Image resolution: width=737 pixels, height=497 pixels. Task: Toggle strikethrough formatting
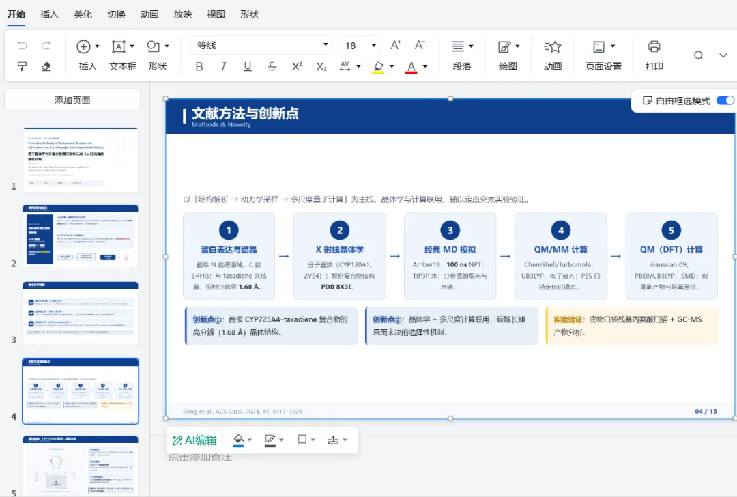[x=272, y=66]
